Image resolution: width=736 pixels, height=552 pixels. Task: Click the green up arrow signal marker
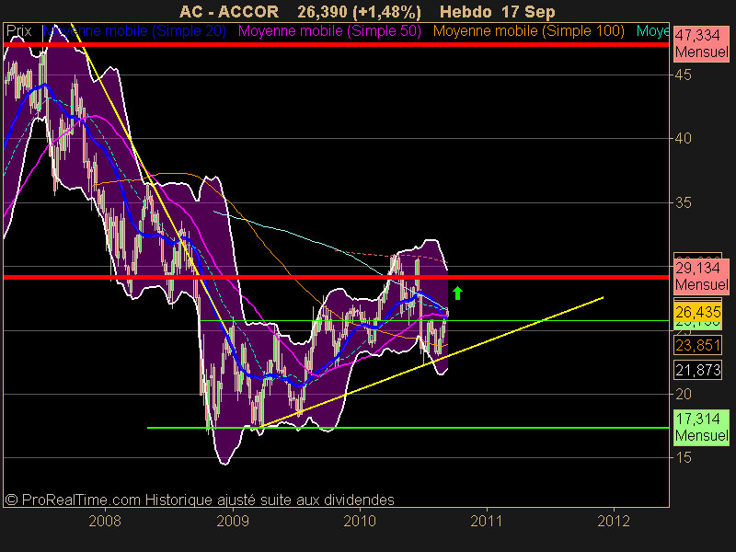pyautogui.click(x=457, y=293)
